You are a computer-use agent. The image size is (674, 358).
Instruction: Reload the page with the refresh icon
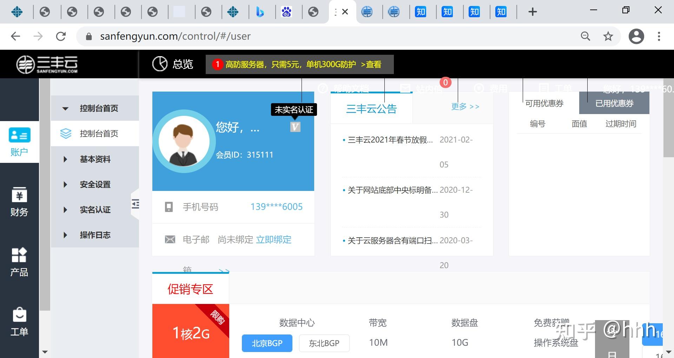61,36
